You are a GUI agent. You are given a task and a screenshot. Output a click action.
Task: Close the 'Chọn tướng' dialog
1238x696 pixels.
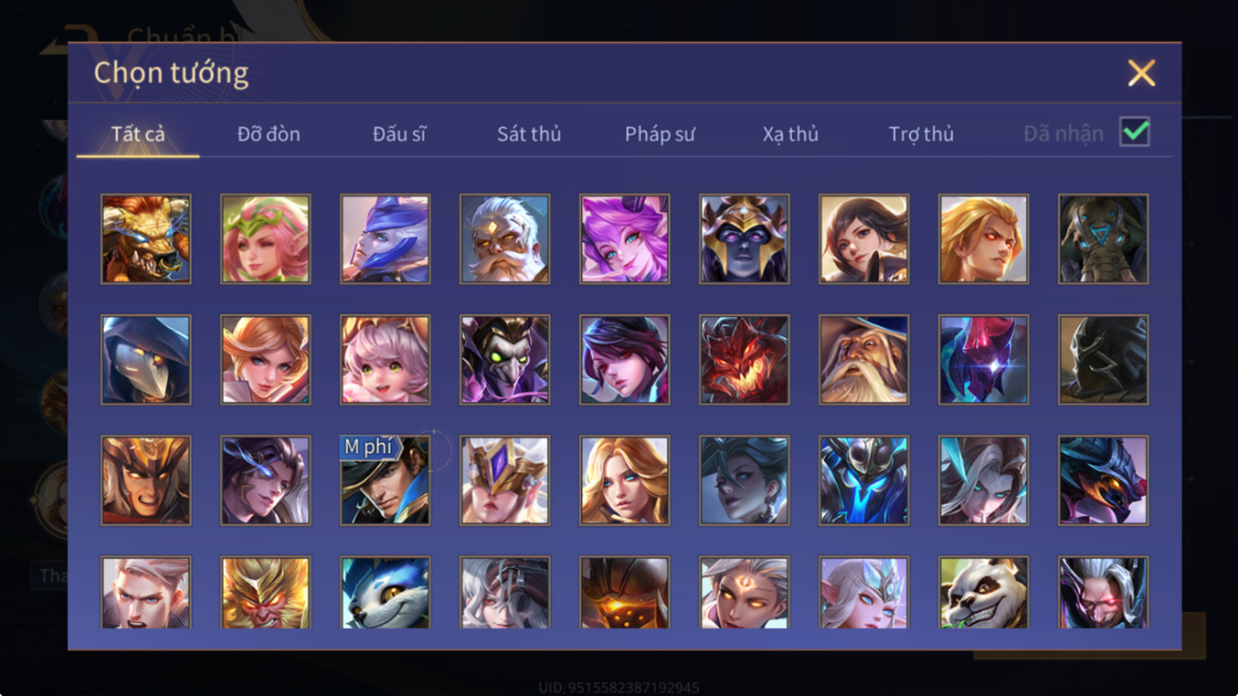coord(1141,73)
